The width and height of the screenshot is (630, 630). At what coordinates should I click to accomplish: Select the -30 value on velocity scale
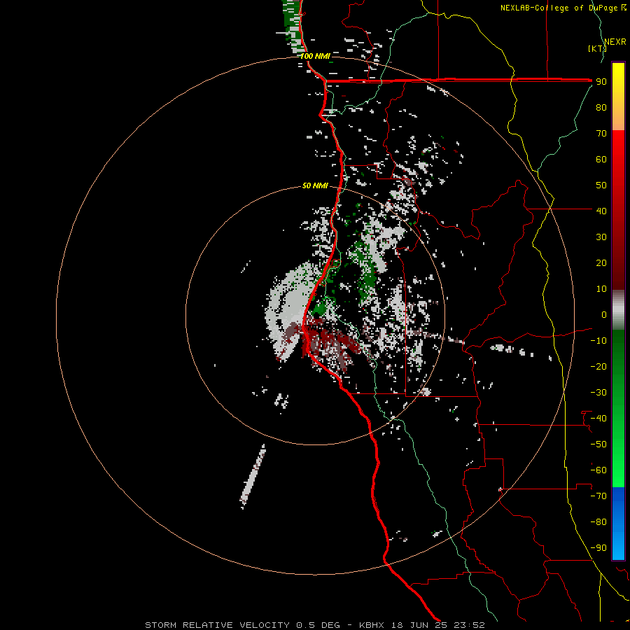click(598, 393)
